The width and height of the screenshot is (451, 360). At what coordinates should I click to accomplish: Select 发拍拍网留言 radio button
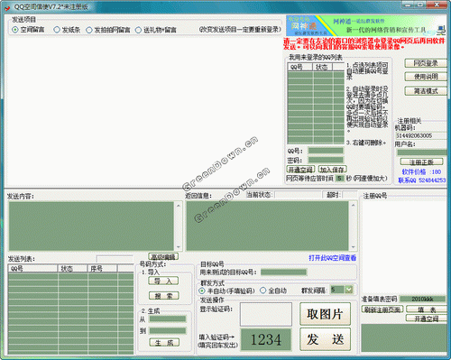(x=89, y=30)
